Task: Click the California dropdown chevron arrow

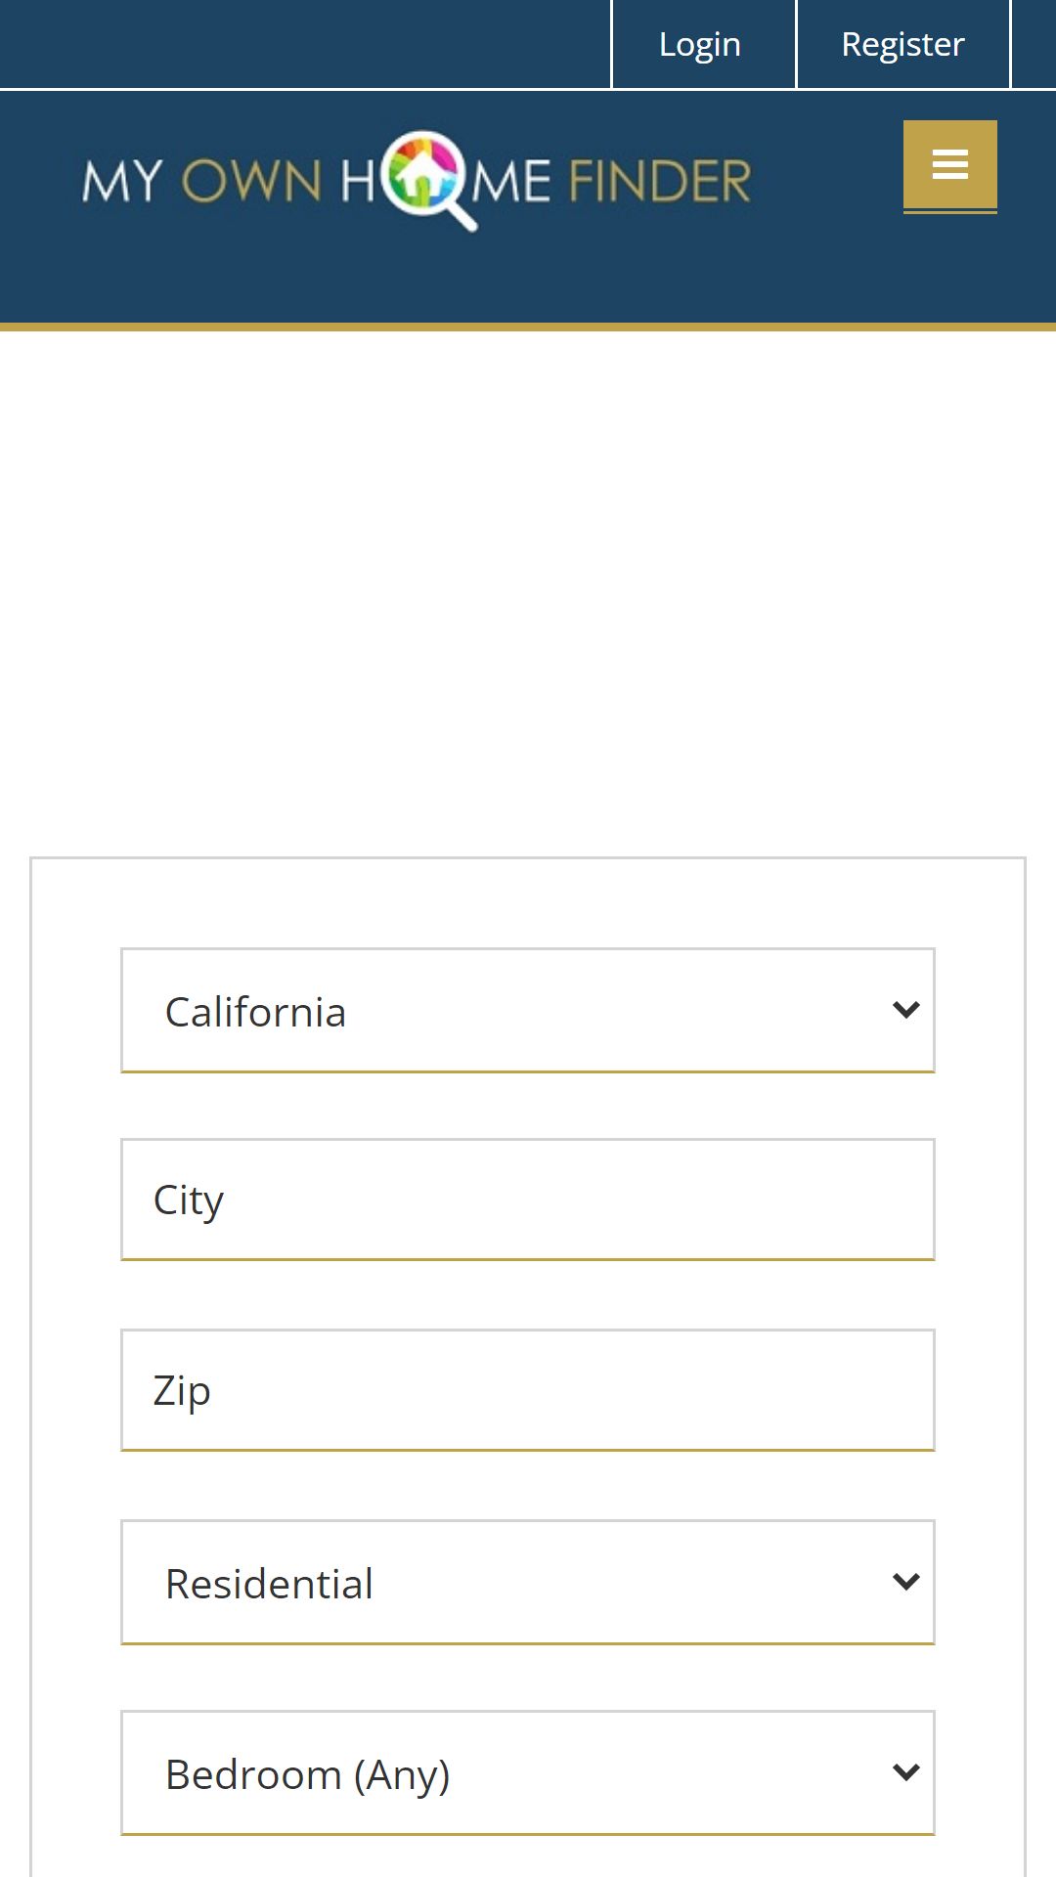Action: (906, 1010)
